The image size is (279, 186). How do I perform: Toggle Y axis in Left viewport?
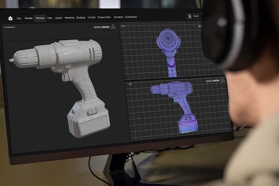209,81
